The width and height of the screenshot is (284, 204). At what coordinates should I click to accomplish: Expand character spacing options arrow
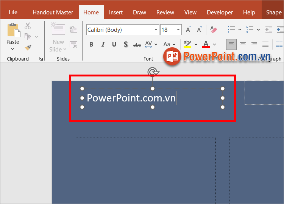click(156, 44)
